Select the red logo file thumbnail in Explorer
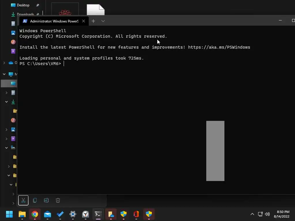 (65, 9)
